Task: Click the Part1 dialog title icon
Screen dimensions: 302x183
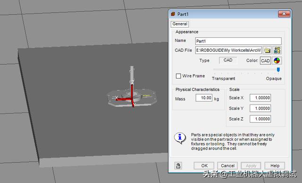Action: 173,14
